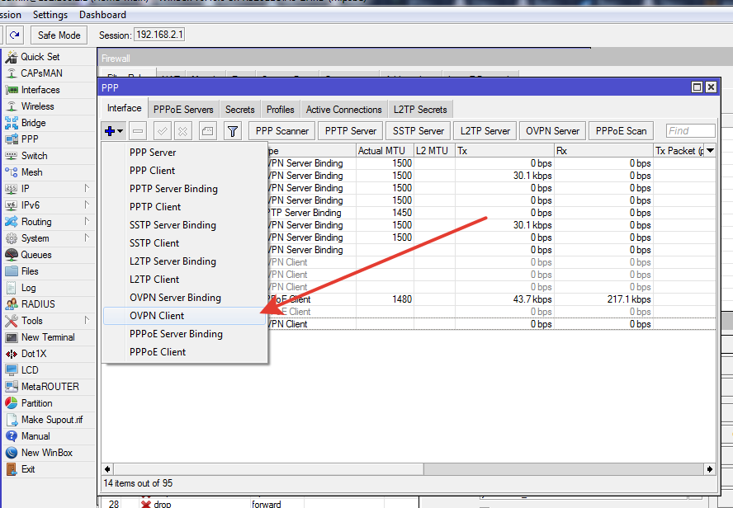This screenshot has height=508, width=733.
Task: Expand the IP submenu arrow
Action: point(87,188)
